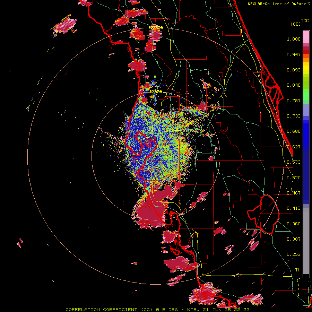
Task: Select the 0.733 scale value
Action: pyautogui.click(x=294, y=116)
